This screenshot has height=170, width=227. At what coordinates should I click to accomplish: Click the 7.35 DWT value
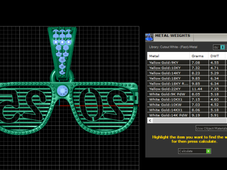coord(215,89)
